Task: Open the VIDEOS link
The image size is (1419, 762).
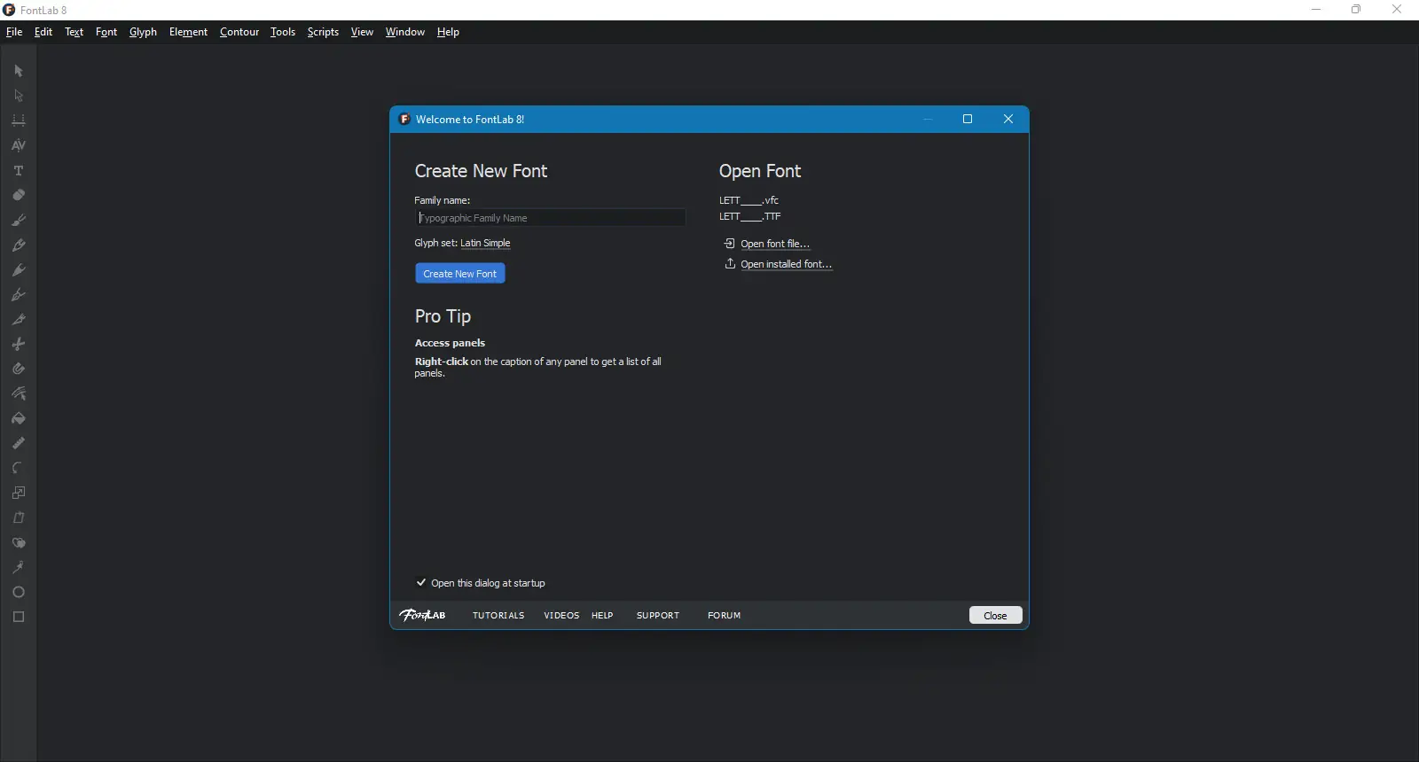Action: pyautogui.click(x=561, y=616)
